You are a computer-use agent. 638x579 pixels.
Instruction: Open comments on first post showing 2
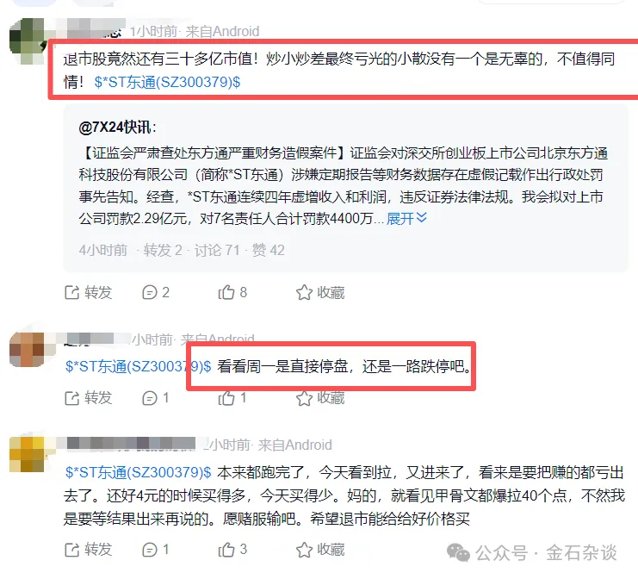(156, 292)
